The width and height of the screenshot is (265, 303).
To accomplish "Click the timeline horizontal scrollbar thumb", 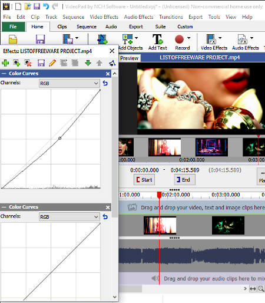I will click(x=130, y=289).
